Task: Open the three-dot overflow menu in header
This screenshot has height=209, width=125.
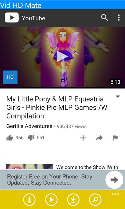Action: (x=119, y=18)
